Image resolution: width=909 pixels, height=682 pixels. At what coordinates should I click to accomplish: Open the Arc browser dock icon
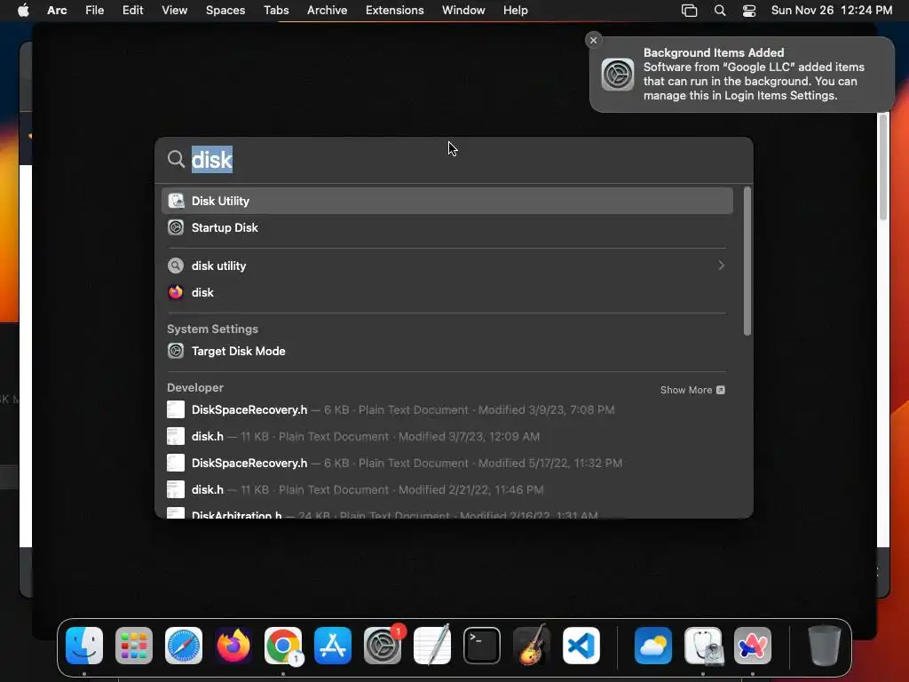click(753, 646)
